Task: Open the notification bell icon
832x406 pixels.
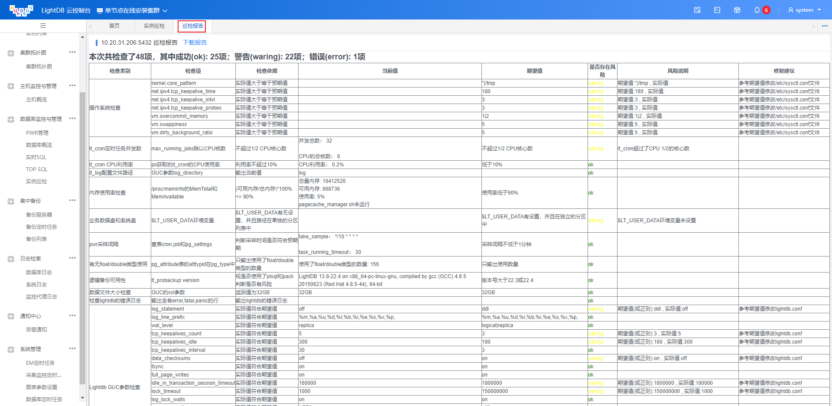Action: [757, 10]
